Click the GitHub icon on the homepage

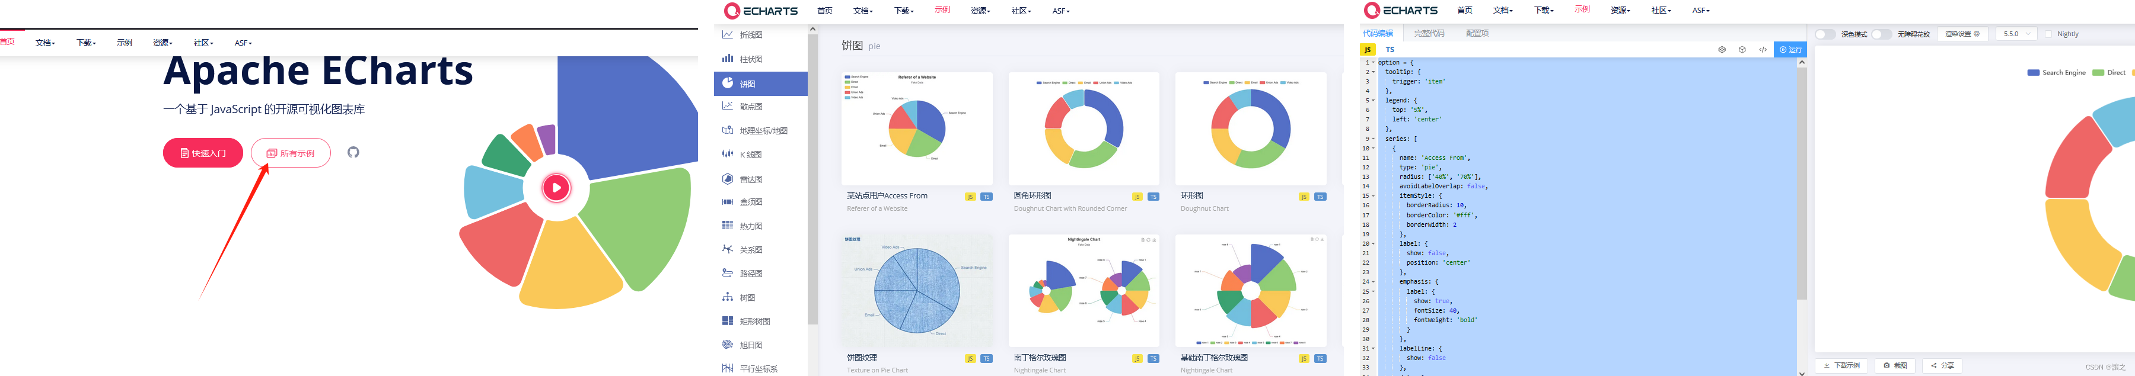pyautogui.click(x=353, y=152)
